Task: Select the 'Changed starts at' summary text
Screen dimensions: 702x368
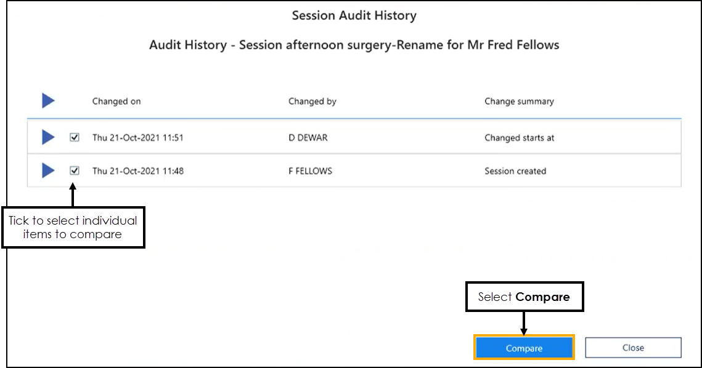Action: point(519,138)
